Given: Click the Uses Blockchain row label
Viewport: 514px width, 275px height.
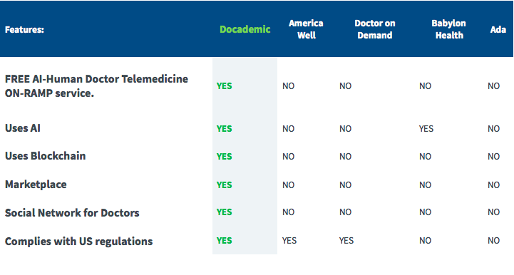Looking at the screenshot, I should tap(45, 156).
